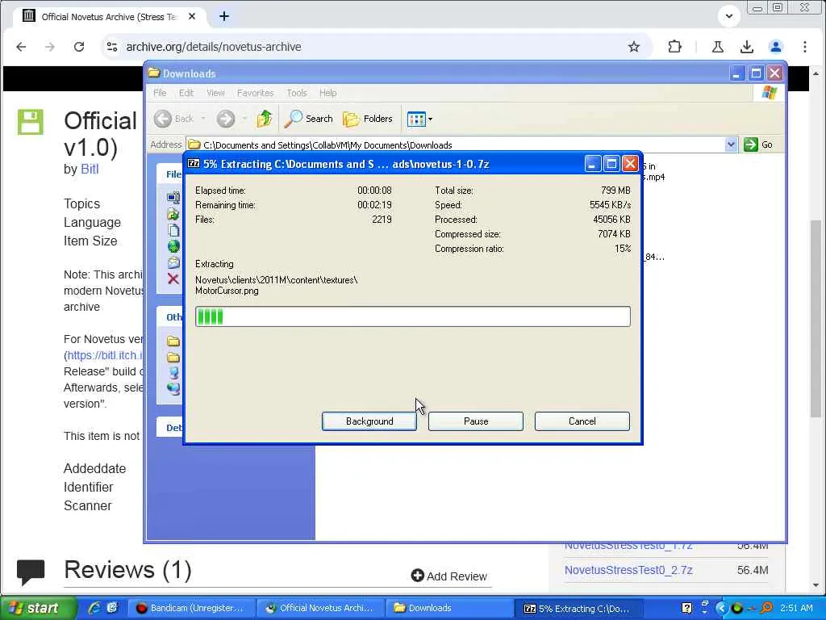The height and width of the screenshot is (620, 826).
Task: Click e-mail this file envelope icon
Action: [173, 262]
